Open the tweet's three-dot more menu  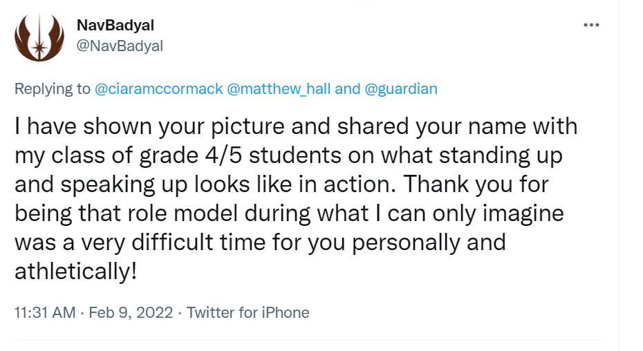pos(591,25)
